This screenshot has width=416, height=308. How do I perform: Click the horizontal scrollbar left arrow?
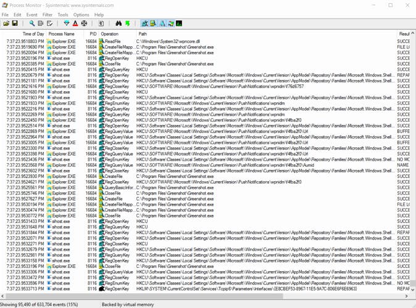pyautogui.click(x=2, y=296)
